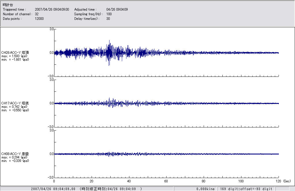Select the Adjusted time value 04/26 09:04:09

(117, 9)
